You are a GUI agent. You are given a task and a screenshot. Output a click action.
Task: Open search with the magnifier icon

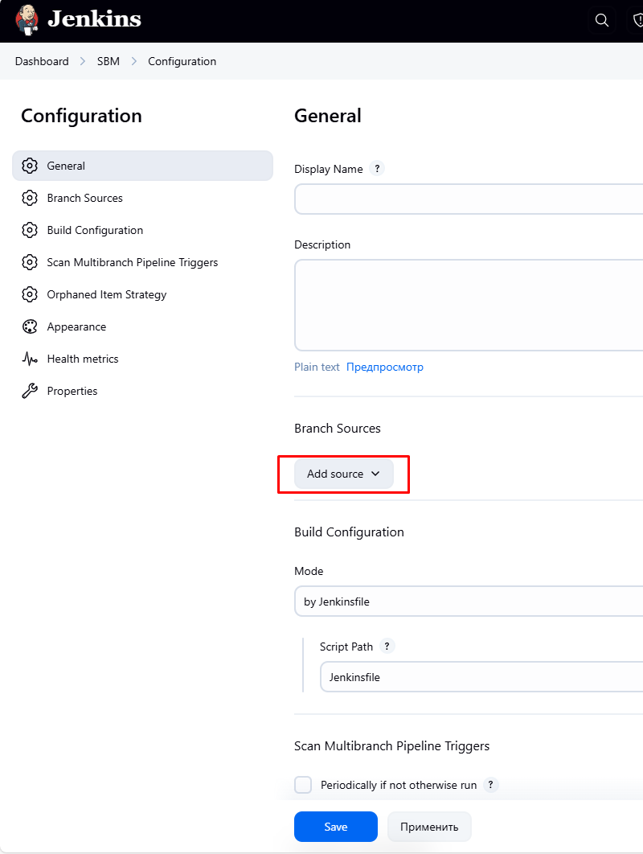(x=602, y=20)
